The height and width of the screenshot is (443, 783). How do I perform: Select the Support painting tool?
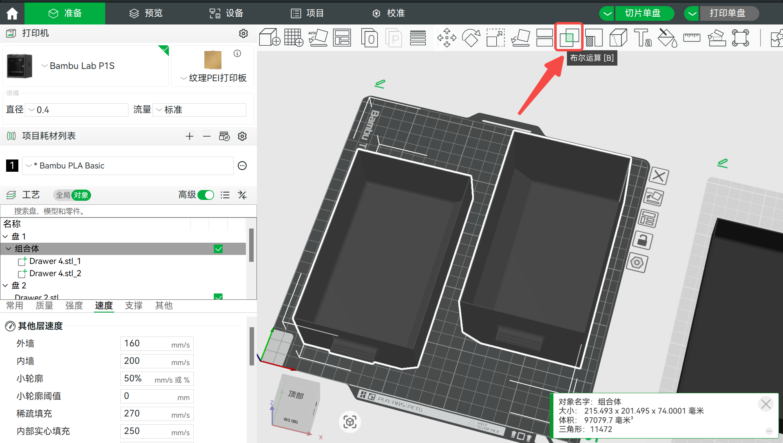point(594,38)
